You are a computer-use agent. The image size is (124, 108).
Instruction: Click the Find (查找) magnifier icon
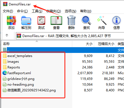[86, 20]
